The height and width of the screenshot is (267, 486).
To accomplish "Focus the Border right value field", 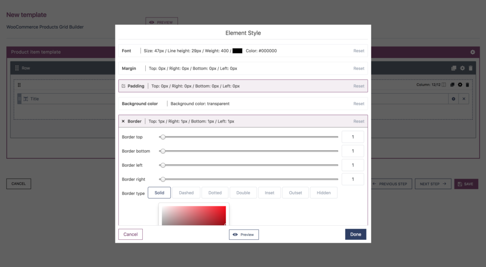I will pyautogui.click(x=353, y=179).
